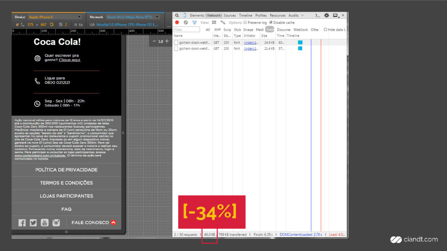Expand more DevTools tabs chevron
The height and width of the screenshot is (251, 447).
click(x=303, y=15)
